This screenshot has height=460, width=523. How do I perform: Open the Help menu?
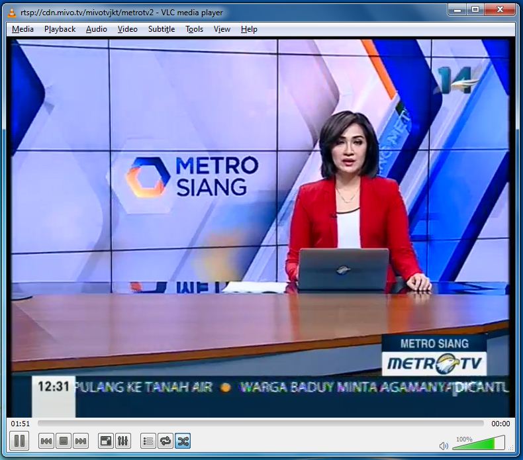[x=249, y=29]
